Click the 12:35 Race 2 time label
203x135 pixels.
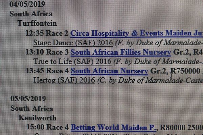47,33
